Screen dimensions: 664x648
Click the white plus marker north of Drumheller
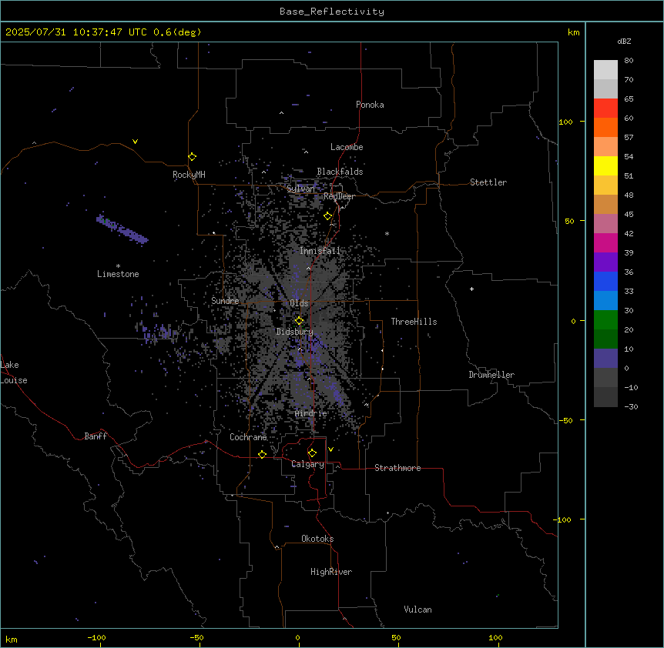click(x=471, y=289)
